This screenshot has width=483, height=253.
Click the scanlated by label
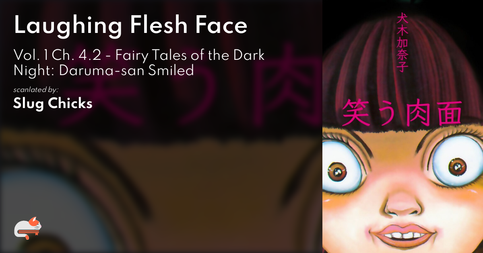click(x=36, y=90)
